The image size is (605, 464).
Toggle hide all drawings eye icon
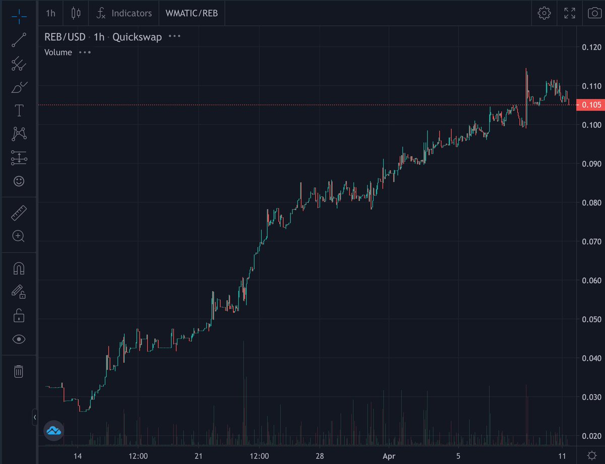[19, 339]
